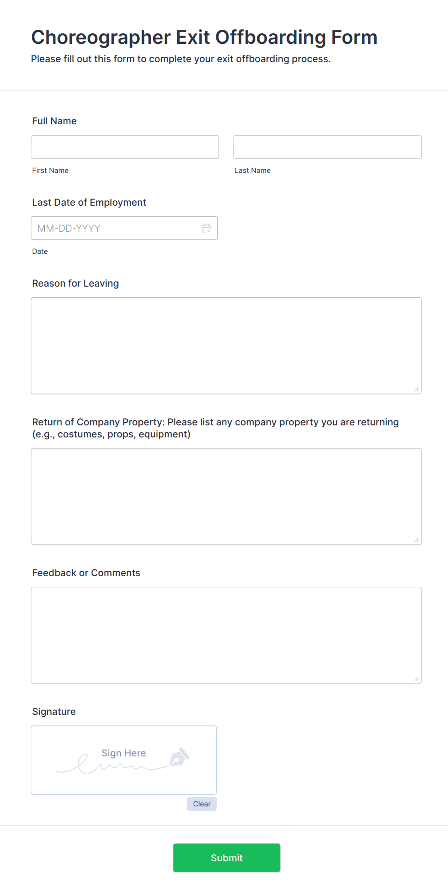Click the Return of Company Property textarea
448x896 pixels.
pos(226,497)
